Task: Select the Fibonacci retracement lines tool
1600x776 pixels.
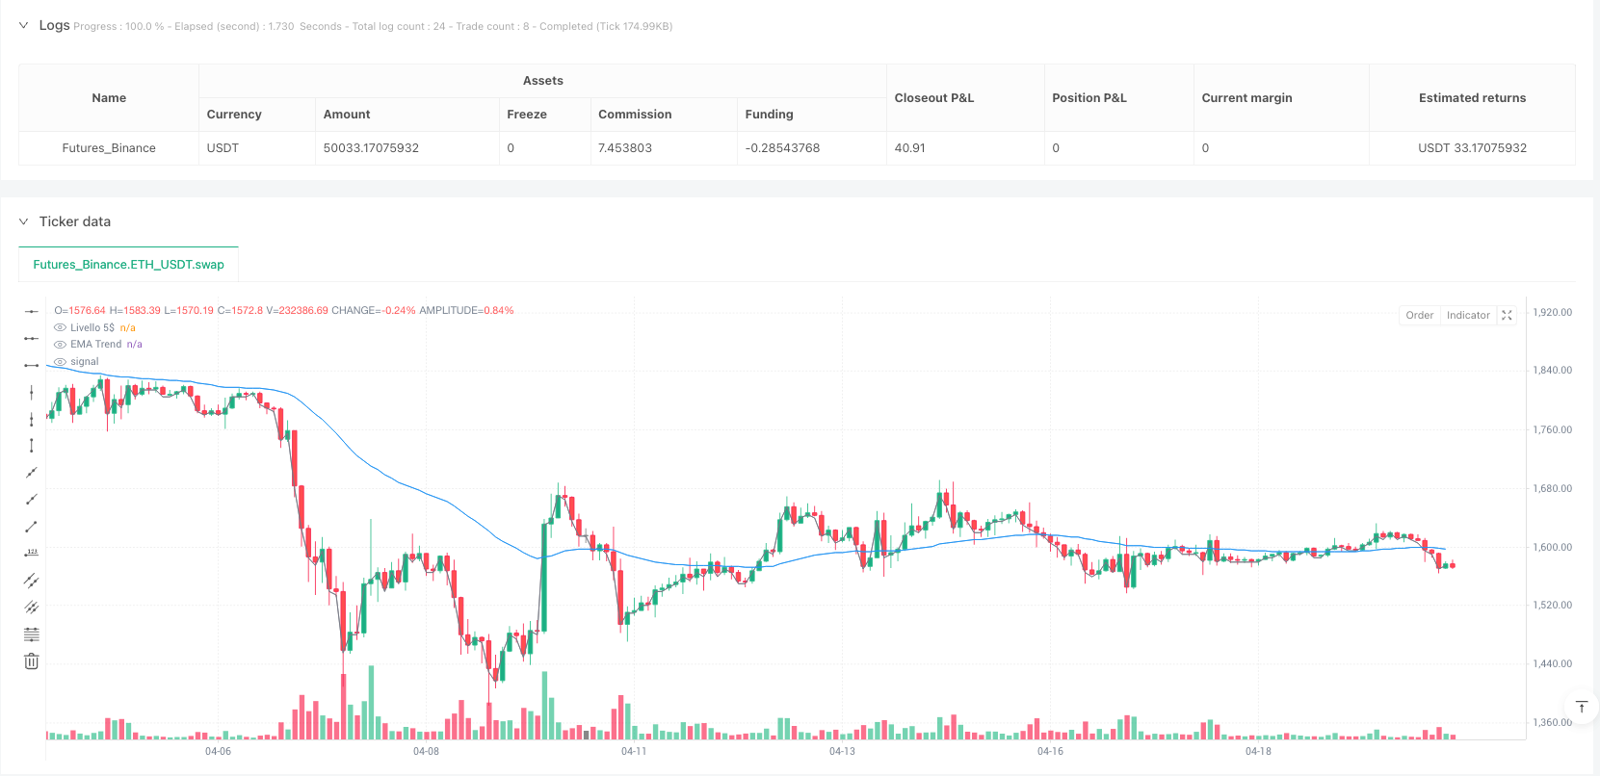Action: (32, 634)
